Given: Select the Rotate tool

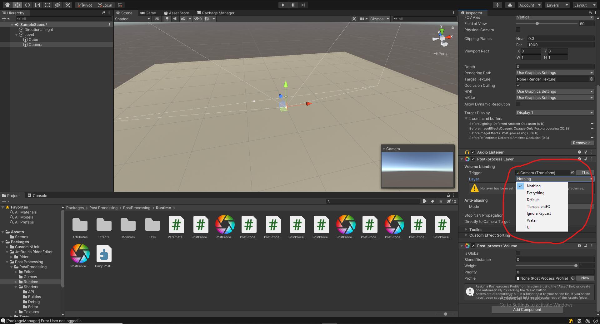Looking at the screenshot, I should [x=27, y=5].
